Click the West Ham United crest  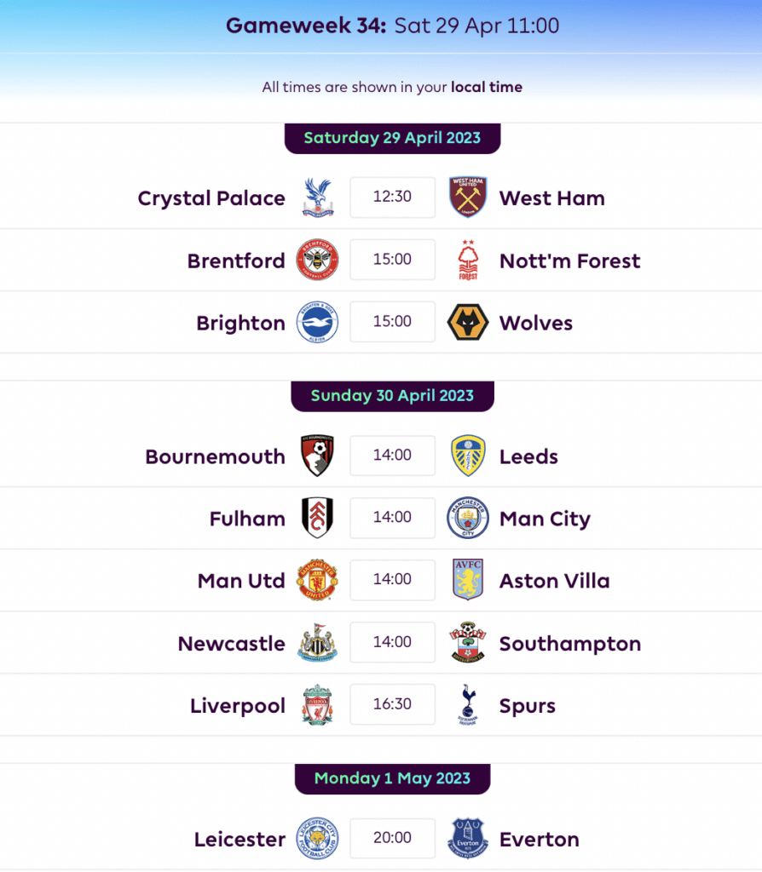[x=468, y=198]
